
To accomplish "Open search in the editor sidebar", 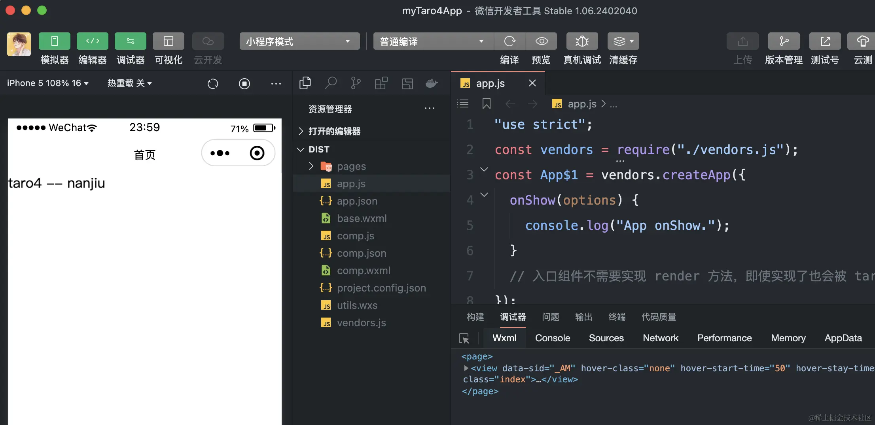I will coord(331,83).
